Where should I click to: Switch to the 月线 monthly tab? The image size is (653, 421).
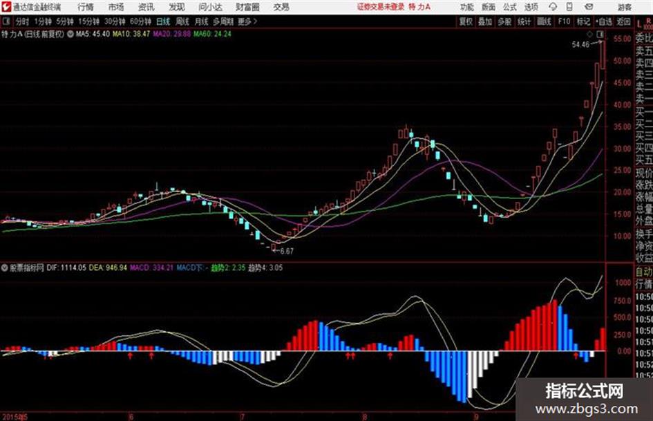(202, 21)
